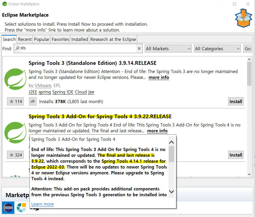255x217 pixels.
Task: Install Spring Tools 3 Add-On for Spring Tools 4
Action: pos(236,155)
